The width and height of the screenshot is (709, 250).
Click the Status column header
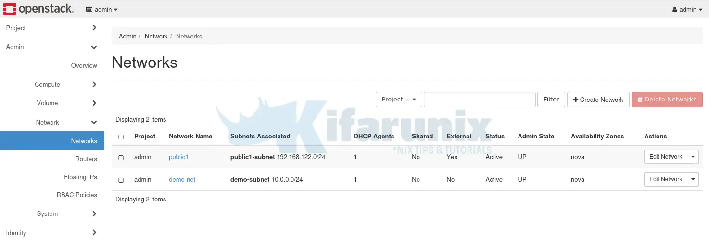pos(495,136)
